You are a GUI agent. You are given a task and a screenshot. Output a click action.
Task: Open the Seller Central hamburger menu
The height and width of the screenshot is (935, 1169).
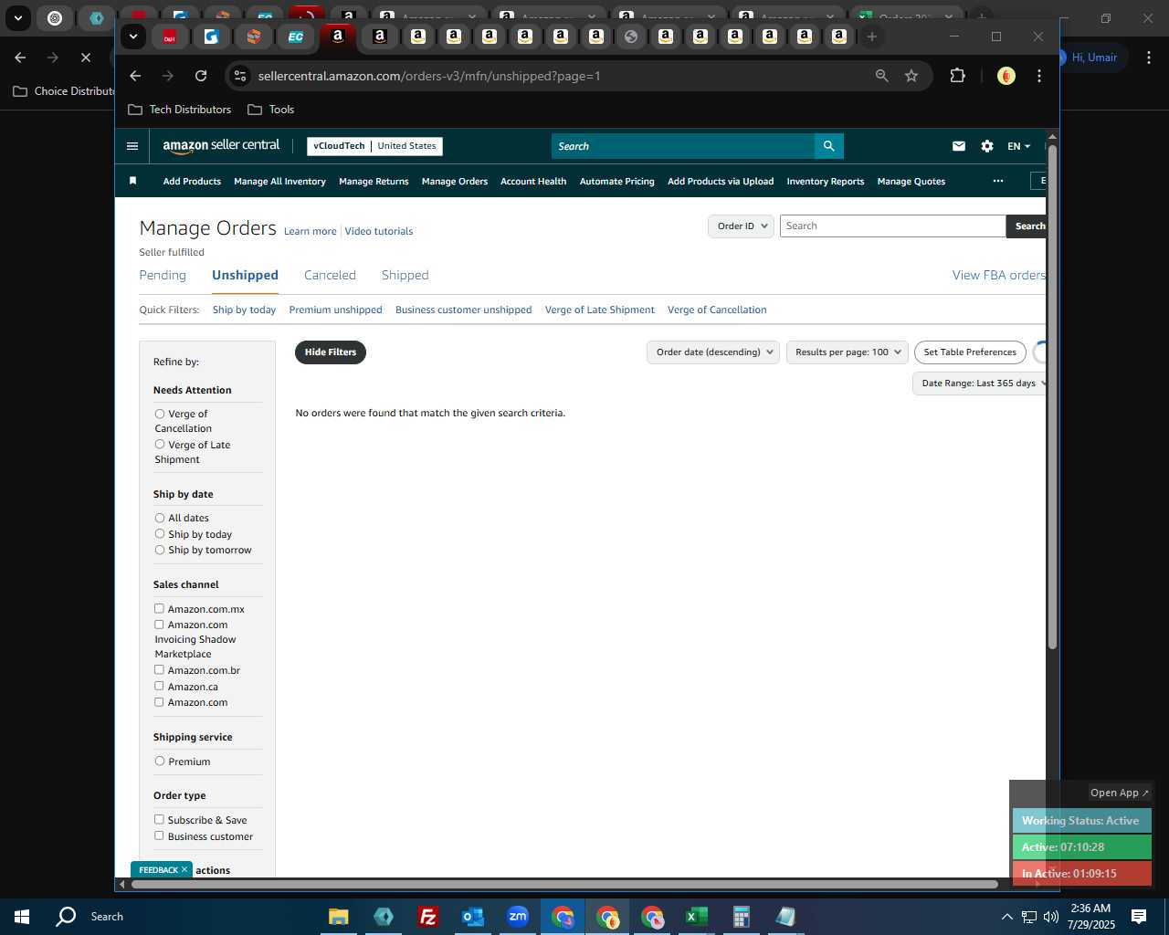tap(132, 146)
